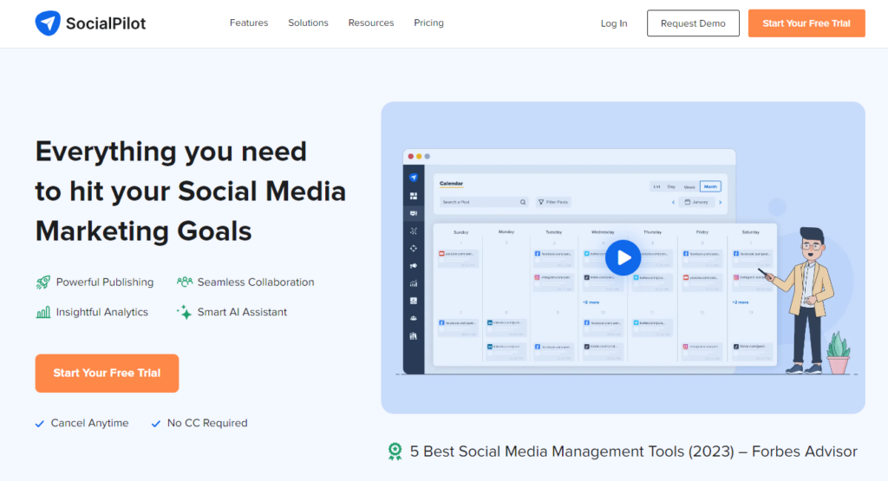Click the previous month arrow in preview
888x481 pixels.
coord(673,202)
